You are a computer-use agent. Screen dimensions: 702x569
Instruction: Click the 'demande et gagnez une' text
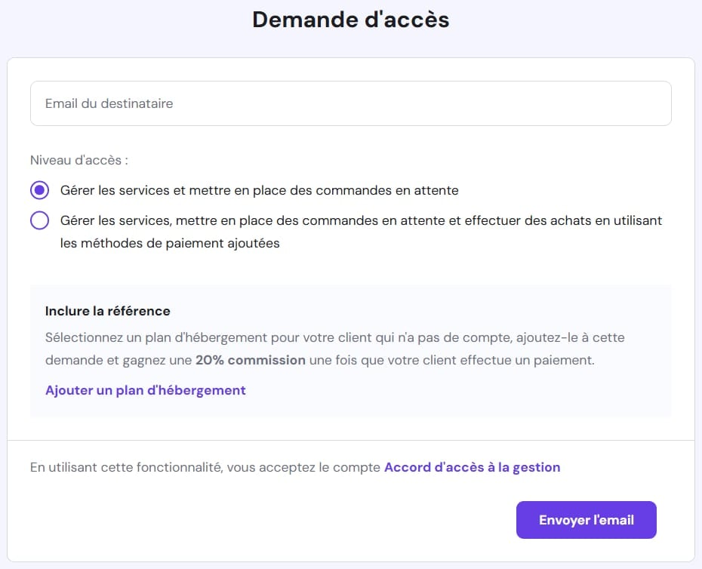point(119,361)
